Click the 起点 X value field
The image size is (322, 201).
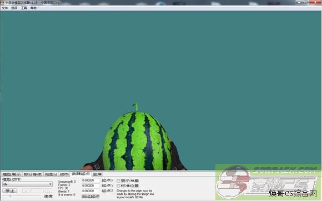90,181
